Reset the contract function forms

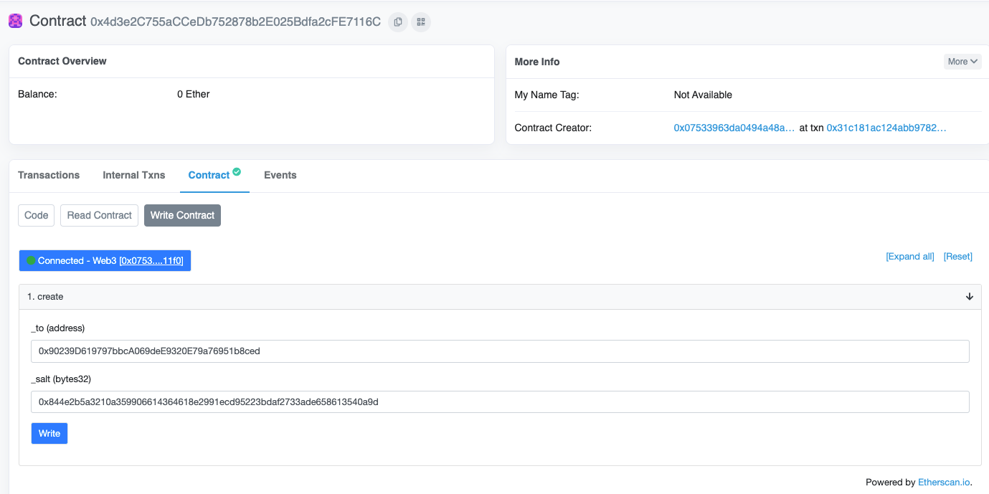tap(958, 257)
